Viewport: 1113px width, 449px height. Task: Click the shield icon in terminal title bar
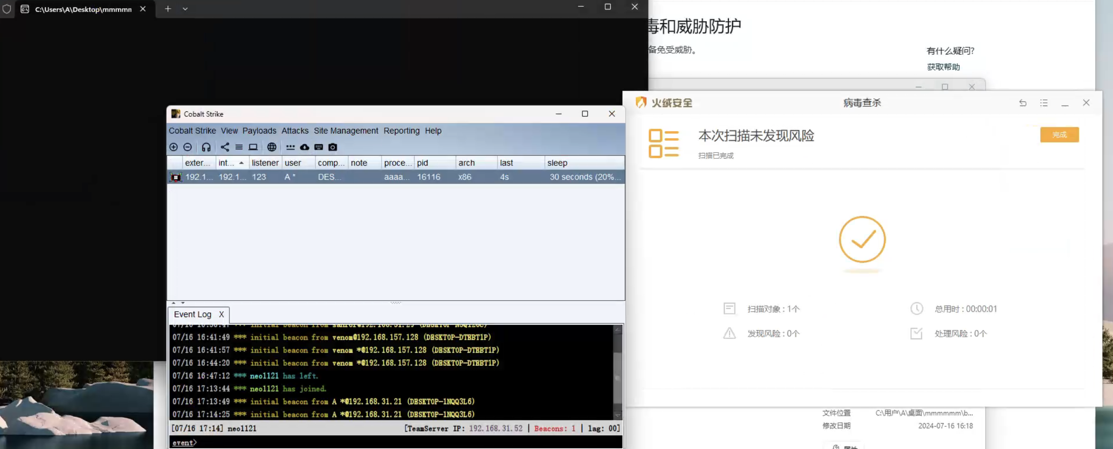click(x=7, y=9)
